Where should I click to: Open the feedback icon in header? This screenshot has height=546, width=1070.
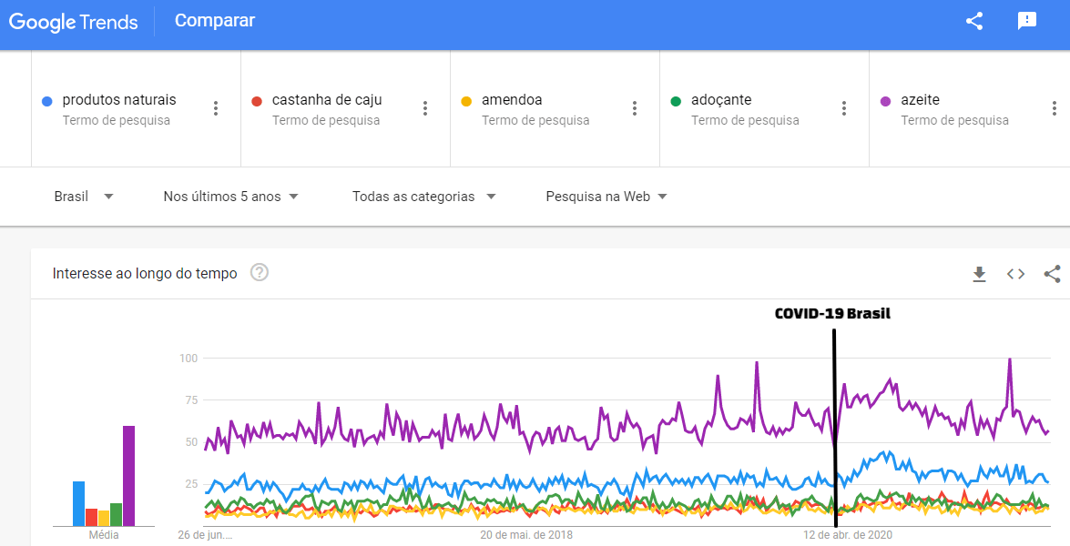coord(1027,21)
